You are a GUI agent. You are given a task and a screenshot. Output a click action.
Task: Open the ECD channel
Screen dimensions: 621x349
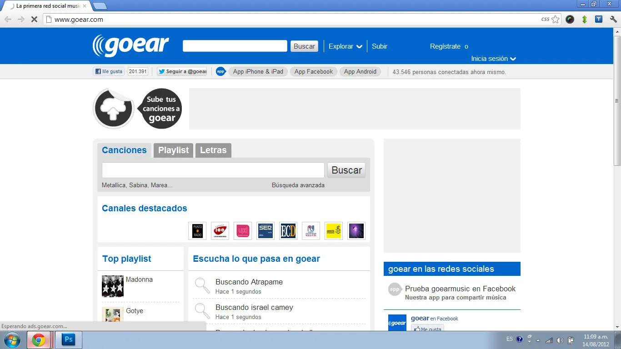[288, 231]
